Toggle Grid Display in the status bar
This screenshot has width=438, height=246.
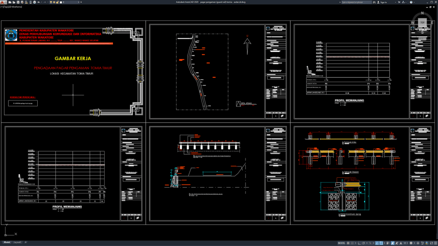click(349, 243)
